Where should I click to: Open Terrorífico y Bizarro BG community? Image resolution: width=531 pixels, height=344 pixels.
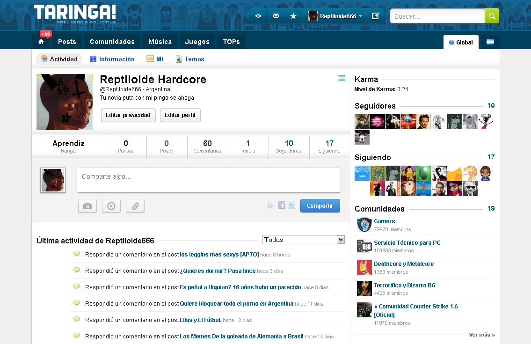tap(405, 285)
